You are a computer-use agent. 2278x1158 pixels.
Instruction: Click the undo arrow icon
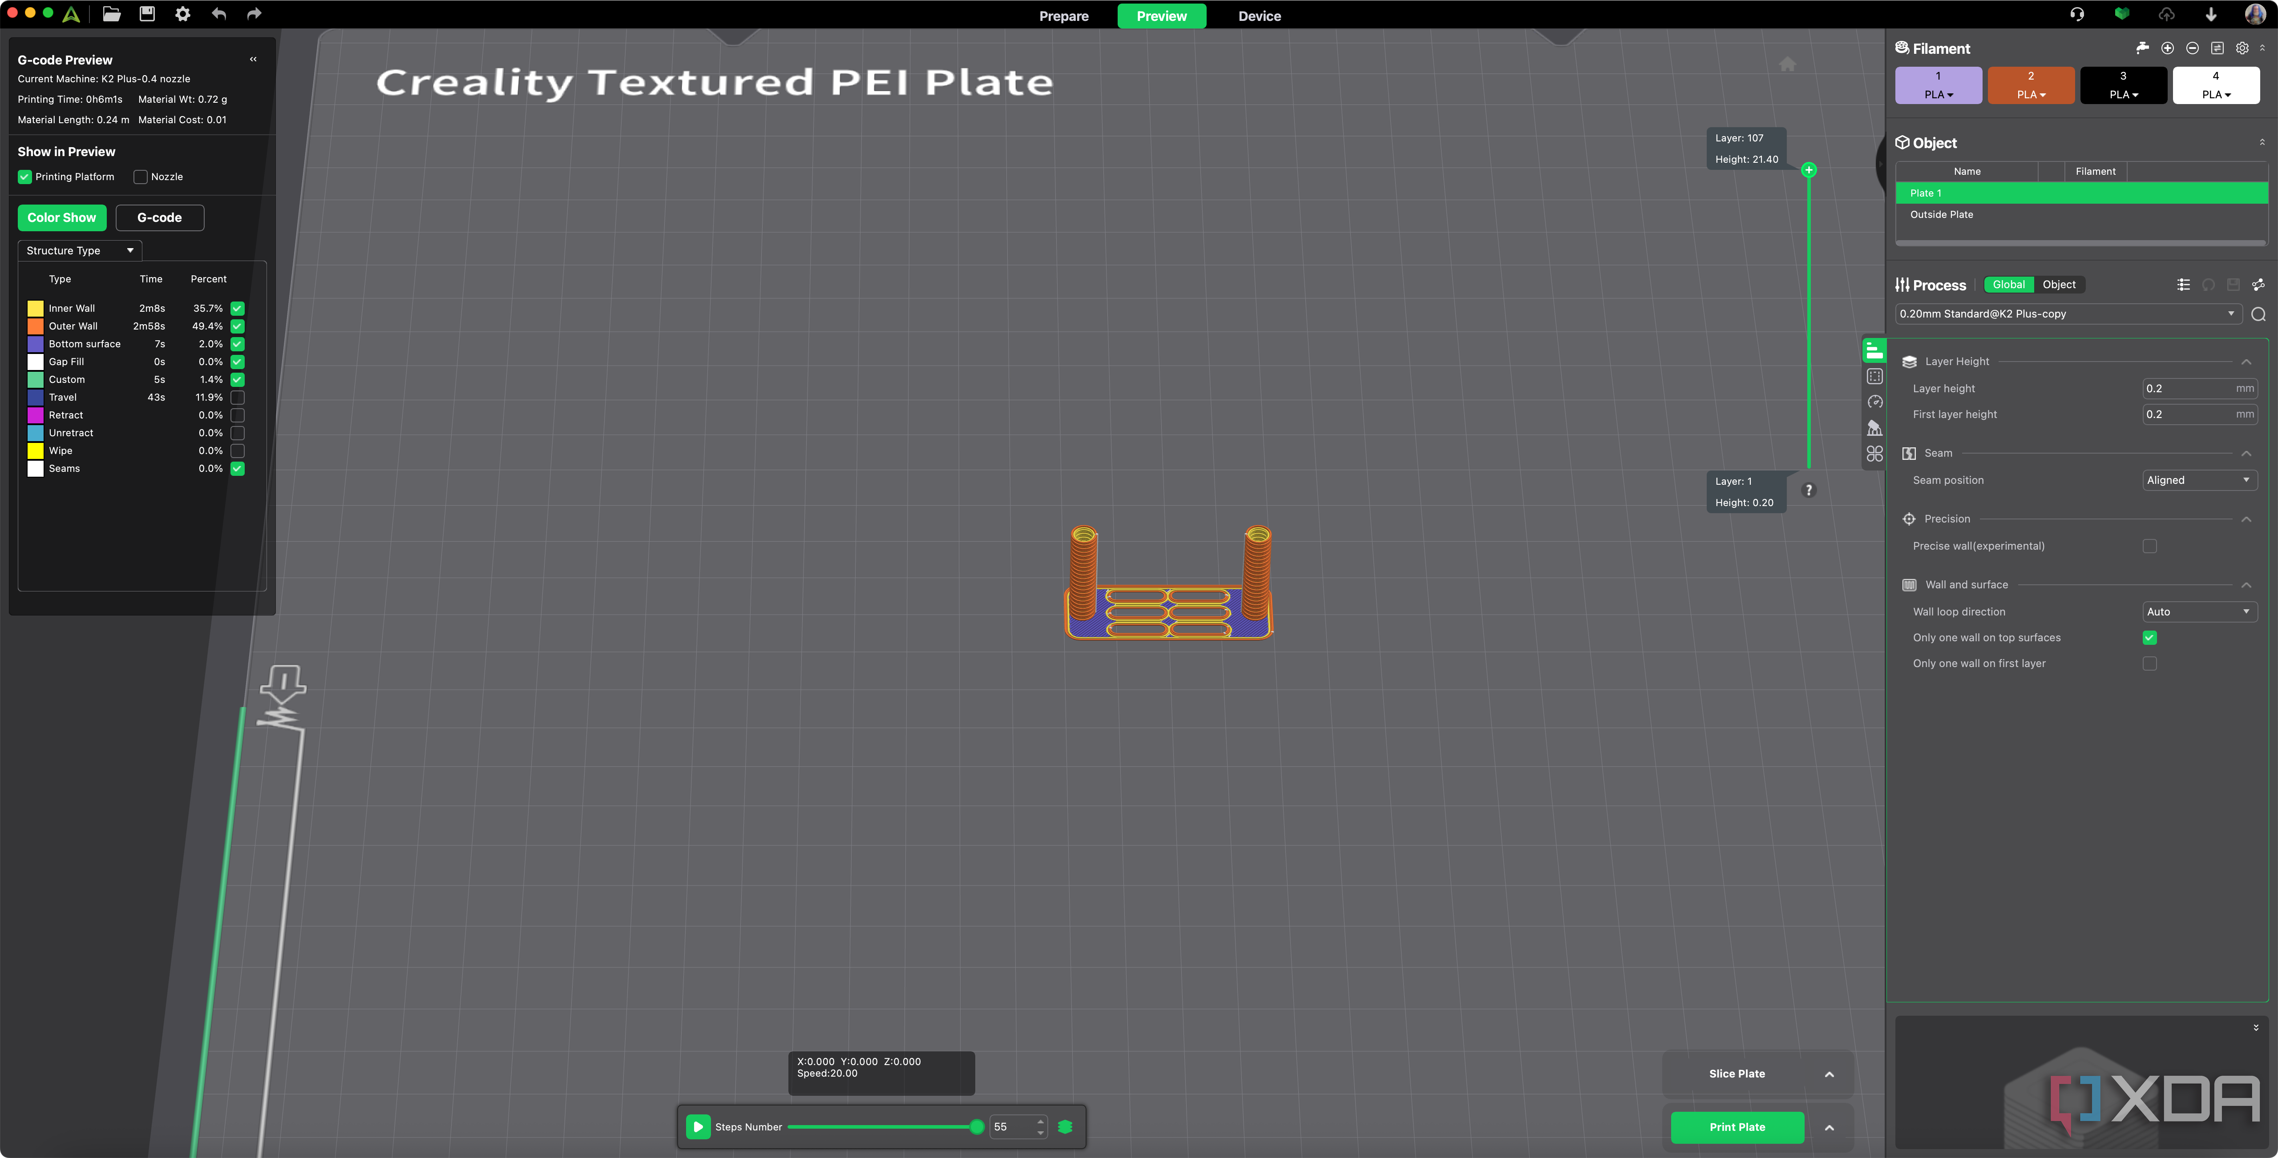click(218, 14)
